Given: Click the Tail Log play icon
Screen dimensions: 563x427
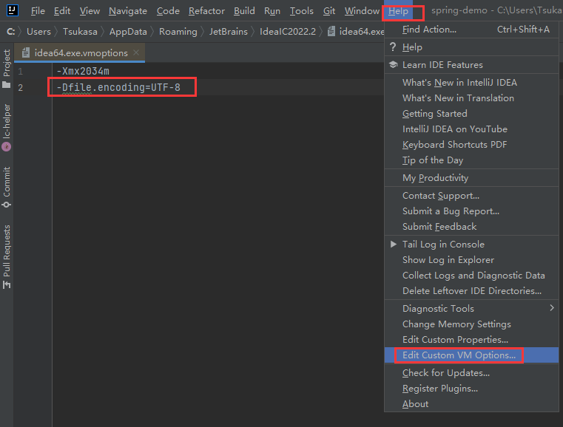Looking at the screenshot, I should pyautogui.click(x=394, y=244).
